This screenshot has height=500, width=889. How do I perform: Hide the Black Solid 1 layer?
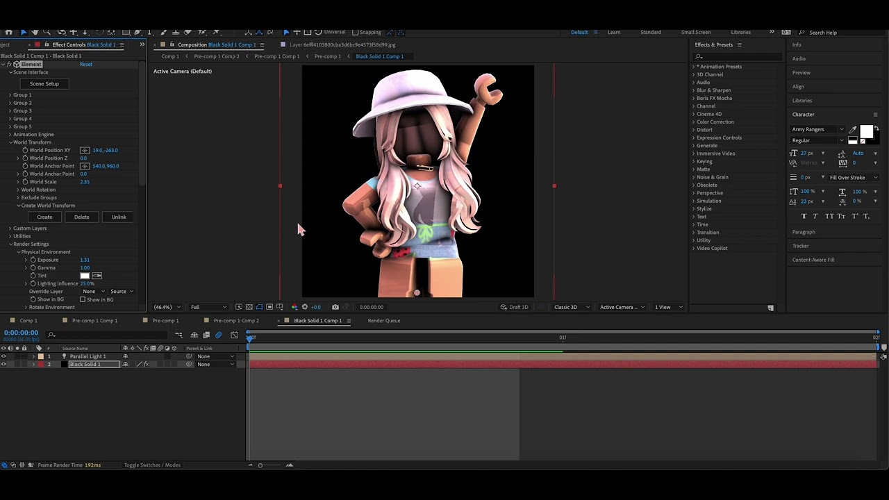(x=3, y=364)
